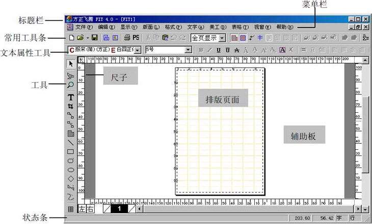Toggle underline text formatting

[x=219, y=50]
